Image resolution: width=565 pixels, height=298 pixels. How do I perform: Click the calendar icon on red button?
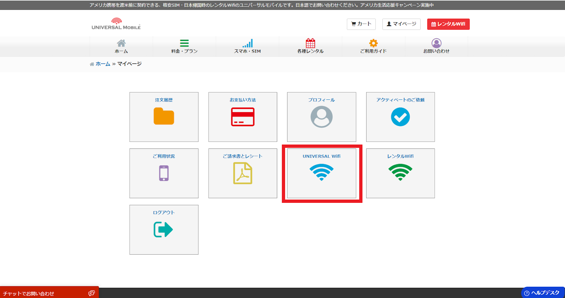[434, 24]
